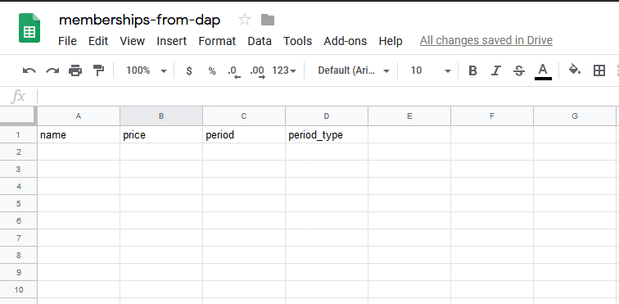This screenshot has height=304, width=619.
Task: Open the Default (Arial) font dropdown
Action: pos(354,70)
